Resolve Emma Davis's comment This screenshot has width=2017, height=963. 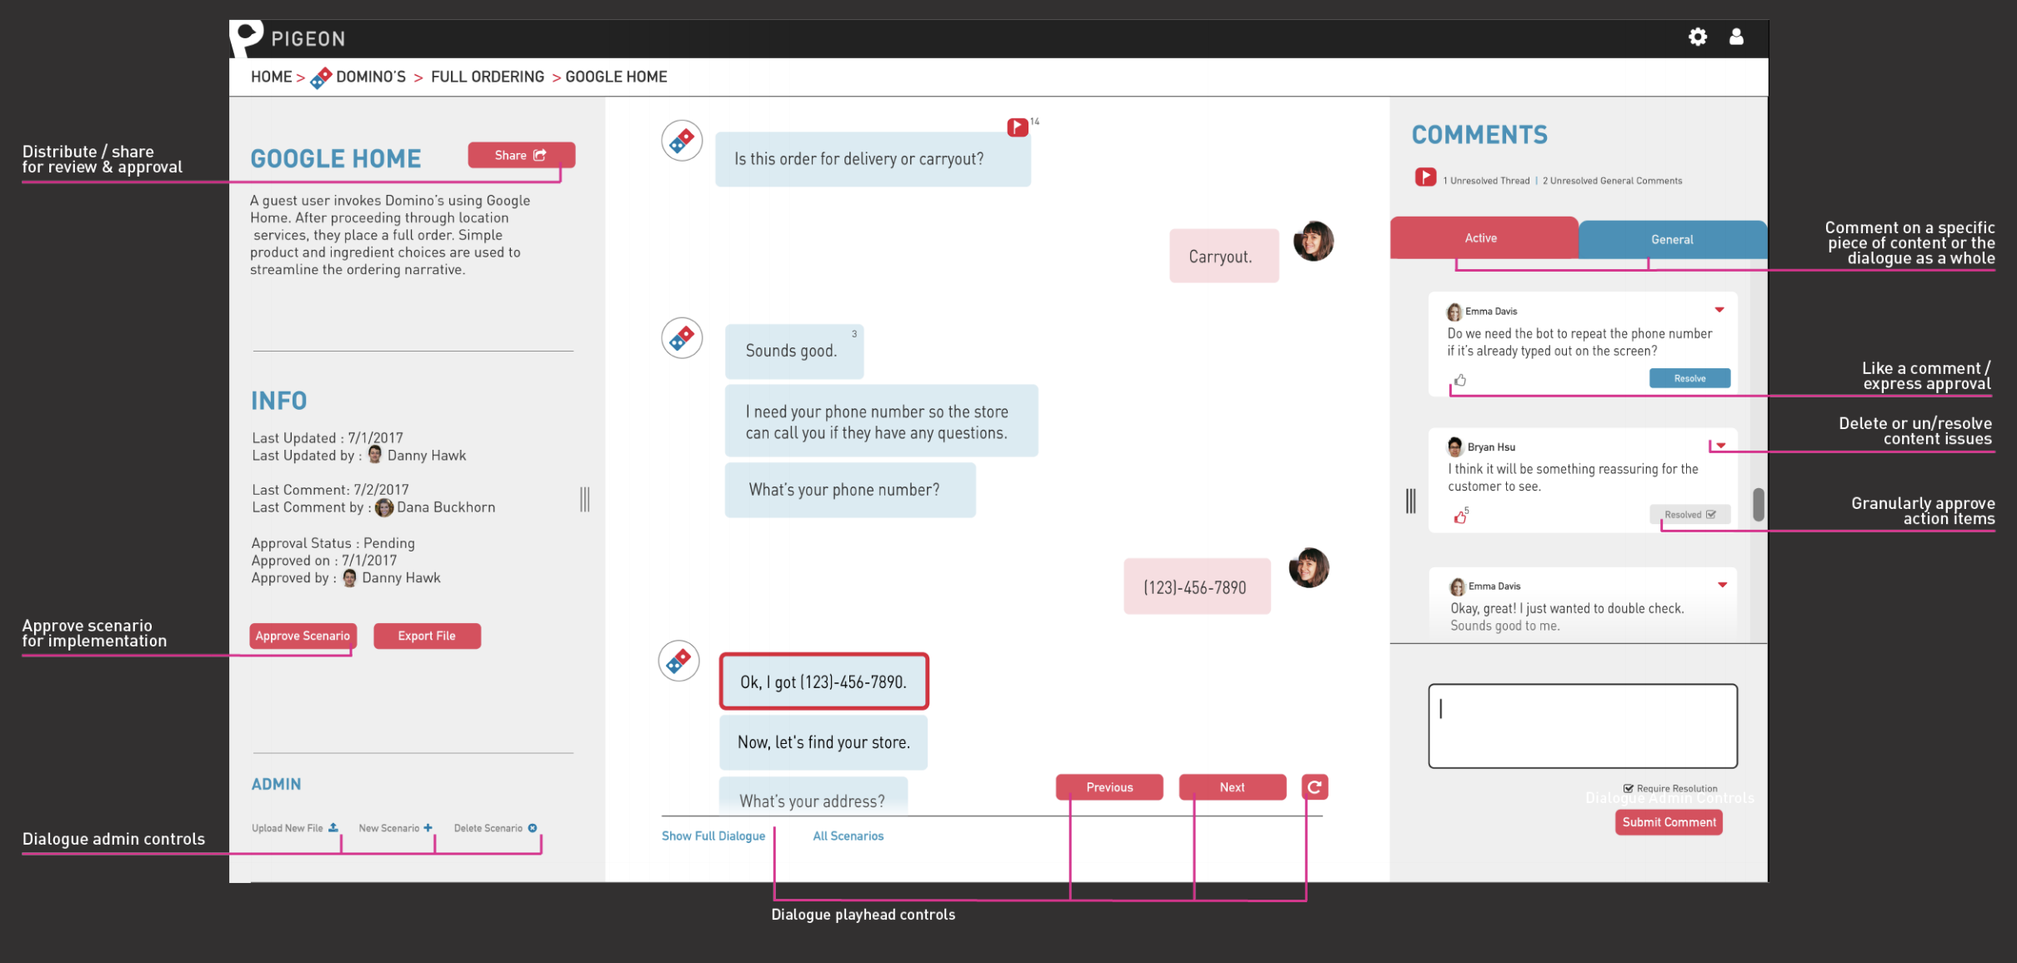[x=1689, y=378]
